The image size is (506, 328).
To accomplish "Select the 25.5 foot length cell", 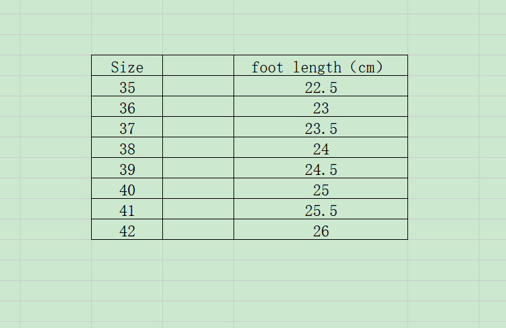I will 320,210.
